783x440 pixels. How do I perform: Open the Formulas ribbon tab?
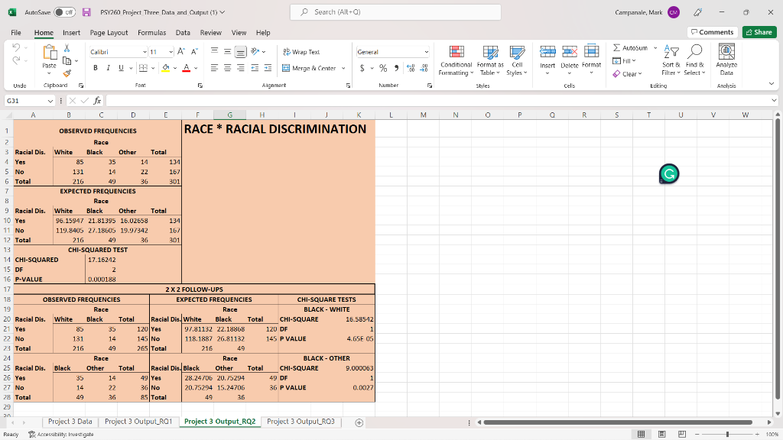(151, 33)
